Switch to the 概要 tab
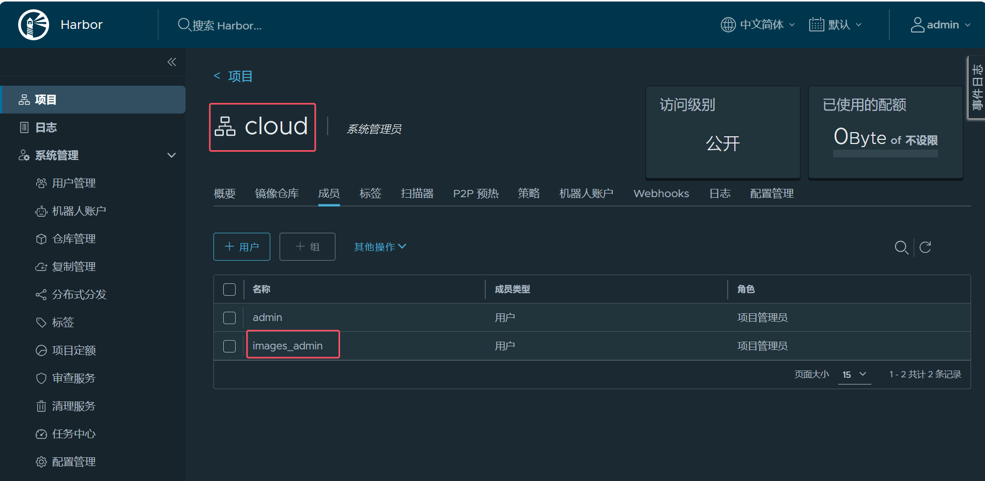Screen dimensions: 985x481 click(225, 194)
